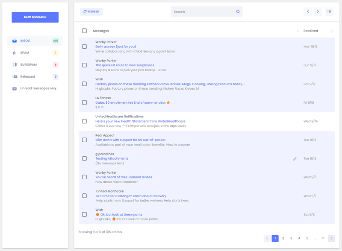Click the SPAM star icon

coord(15,53)
